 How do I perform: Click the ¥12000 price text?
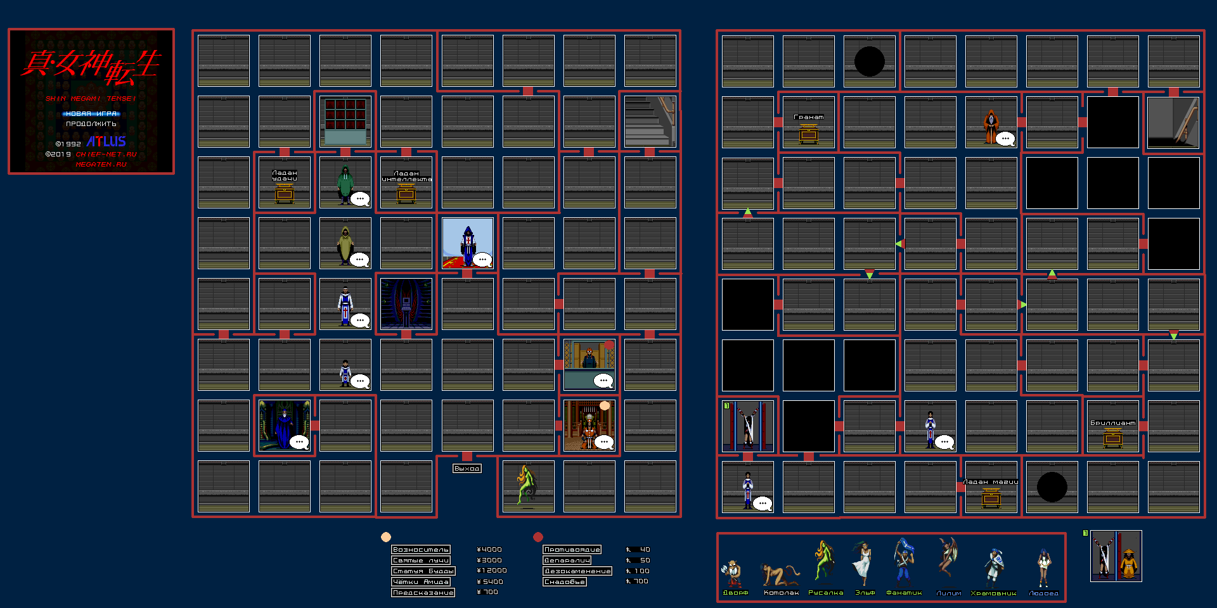[492, 571]
